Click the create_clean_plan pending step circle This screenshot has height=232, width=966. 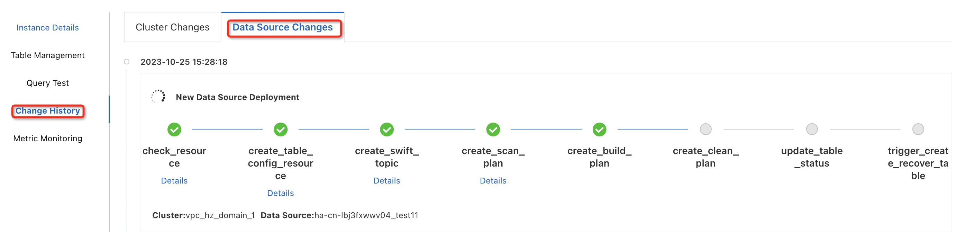tap(705, 130)
